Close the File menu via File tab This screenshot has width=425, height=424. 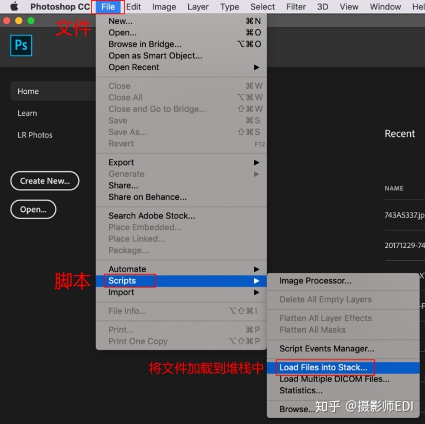point(108,6)
